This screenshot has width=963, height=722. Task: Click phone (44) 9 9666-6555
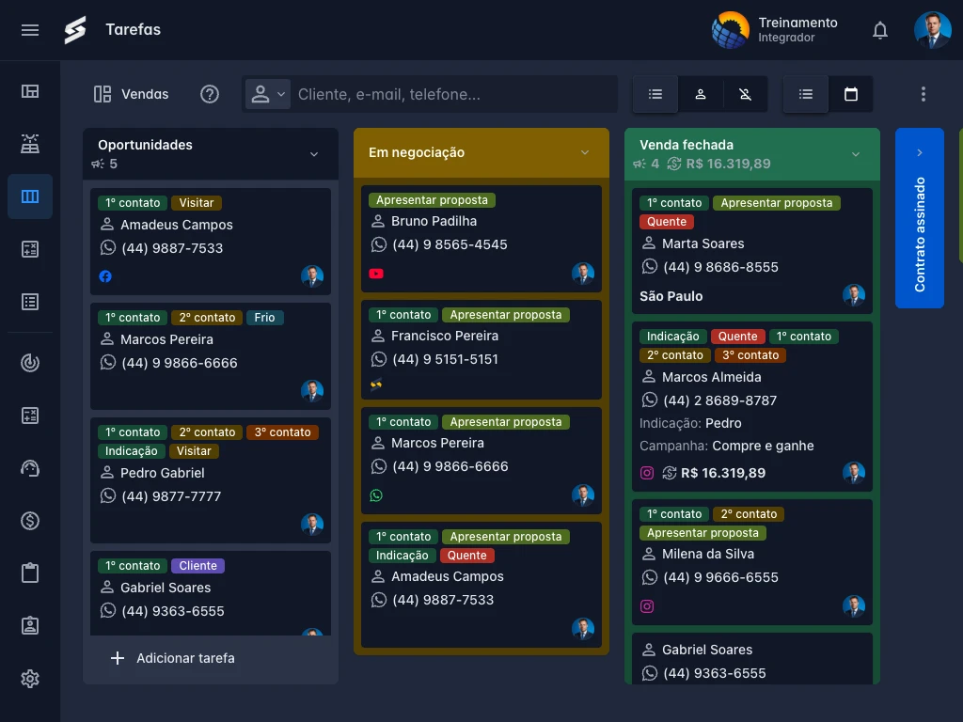[720, 577]
